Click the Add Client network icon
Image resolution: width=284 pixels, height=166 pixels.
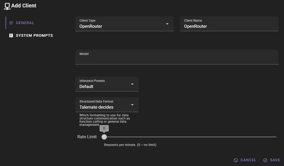pyautogui.click(x=7, y=6)
